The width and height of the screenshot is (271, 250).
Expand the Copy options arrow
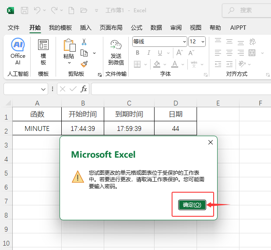click(95, 53)
